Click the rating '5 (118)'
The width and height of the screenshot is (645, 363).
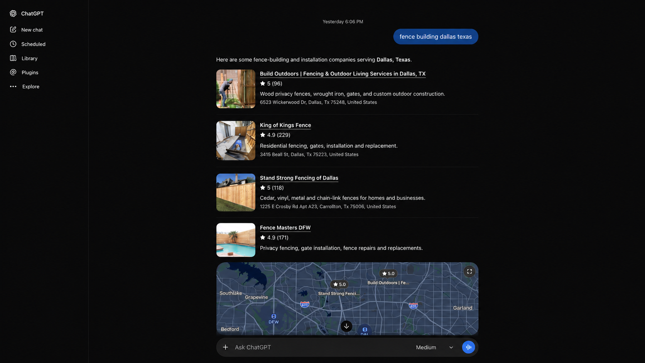pyautogui.click(x=272, y=188)
